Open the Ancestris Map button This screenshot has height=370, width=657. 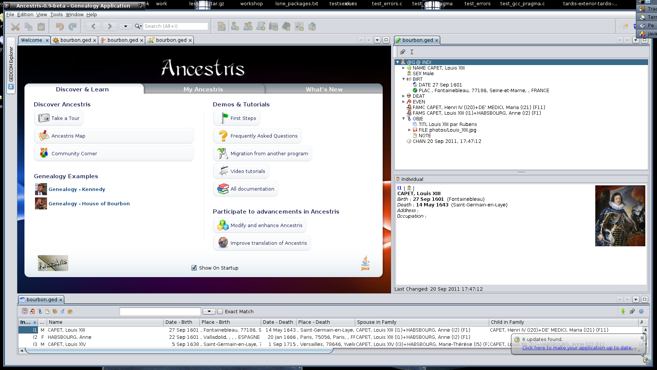tap(114, 136)
